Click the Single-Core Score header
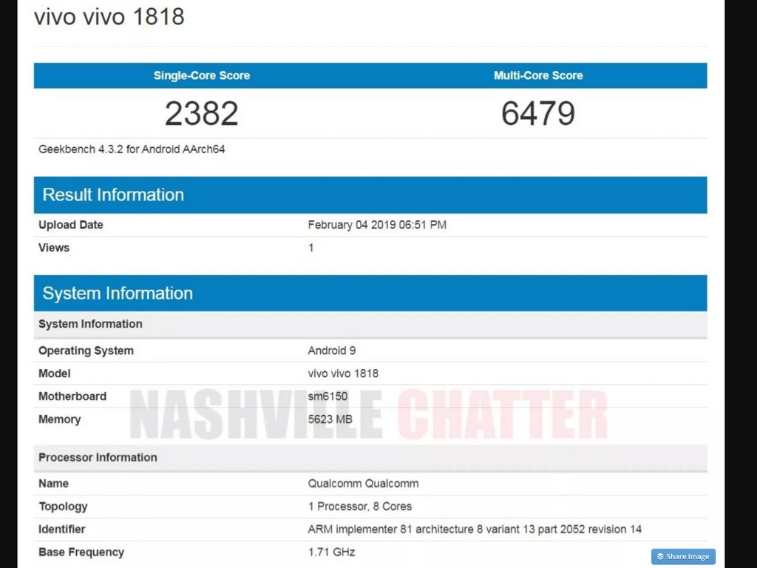The height and width of the screenshot is (568, 757). (x=202, y=75)
